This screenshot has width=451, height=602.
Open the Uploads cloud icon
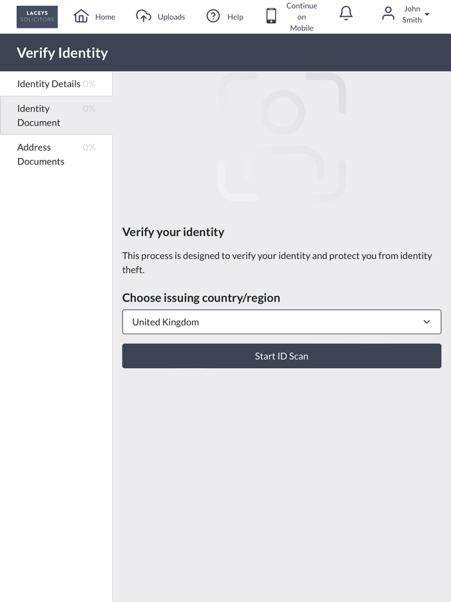click(x=144, y=16)
